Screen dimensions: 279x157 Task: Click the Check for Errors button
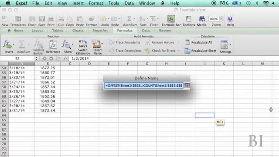[x=160, y=51]
